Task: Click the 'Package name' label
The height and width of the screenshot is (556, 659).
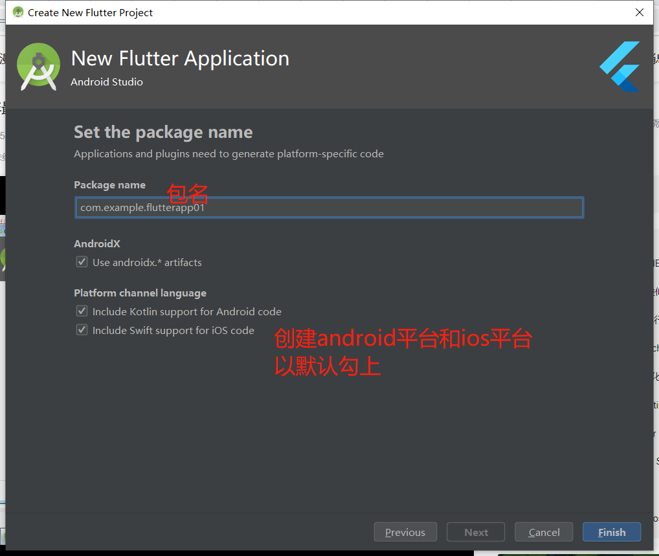Action: [109, 185]
